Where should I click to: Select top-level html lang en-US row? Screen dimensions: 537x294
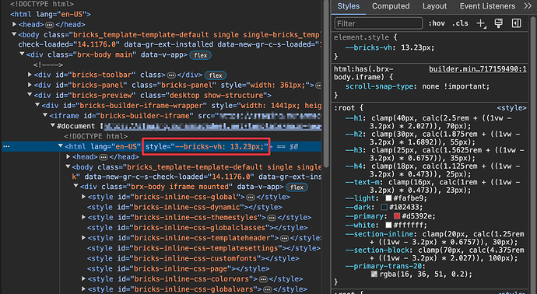pos(51,14)
